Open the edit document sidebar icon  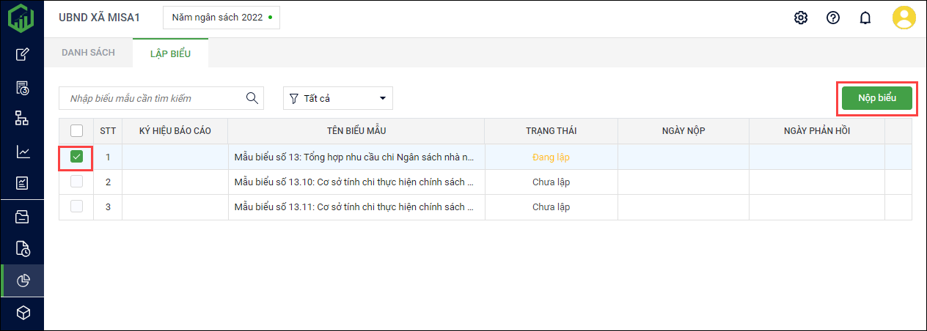tap(23, 54)
